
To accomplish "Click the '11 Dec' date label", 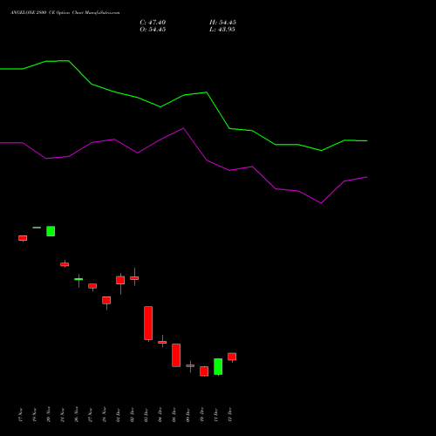I will [215, 415].
